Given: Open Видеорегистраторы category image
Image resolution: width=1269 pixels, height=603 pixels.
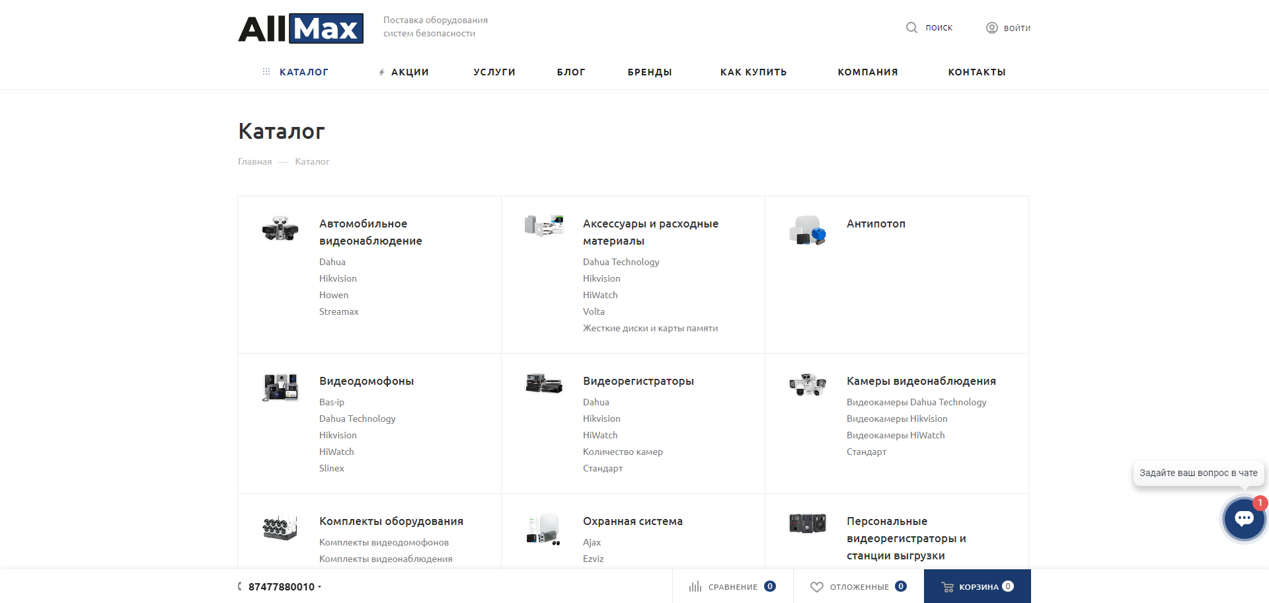Looking at the screenshot, I should coord(544,383).
